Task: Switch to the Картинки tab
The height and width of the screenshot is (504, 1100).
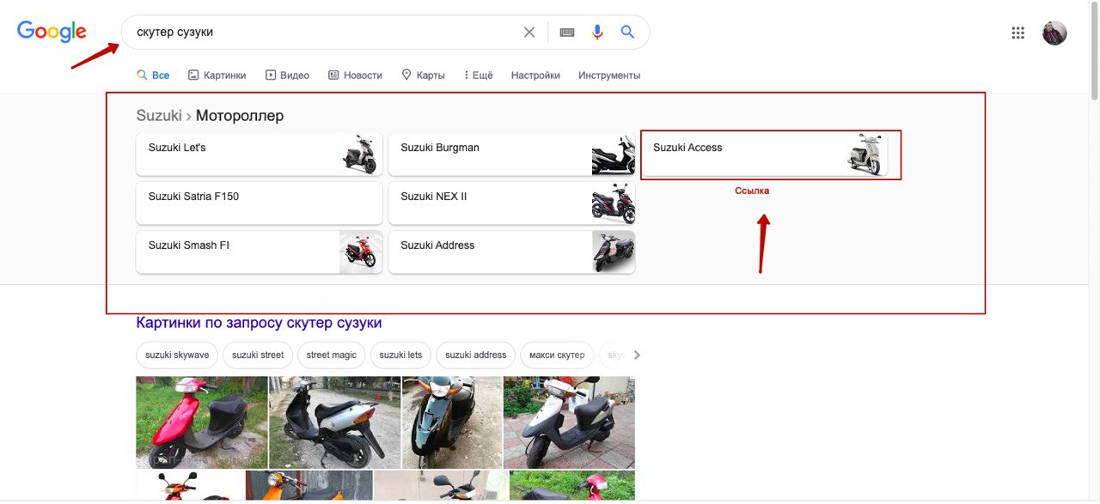Action: coord(217,76)
